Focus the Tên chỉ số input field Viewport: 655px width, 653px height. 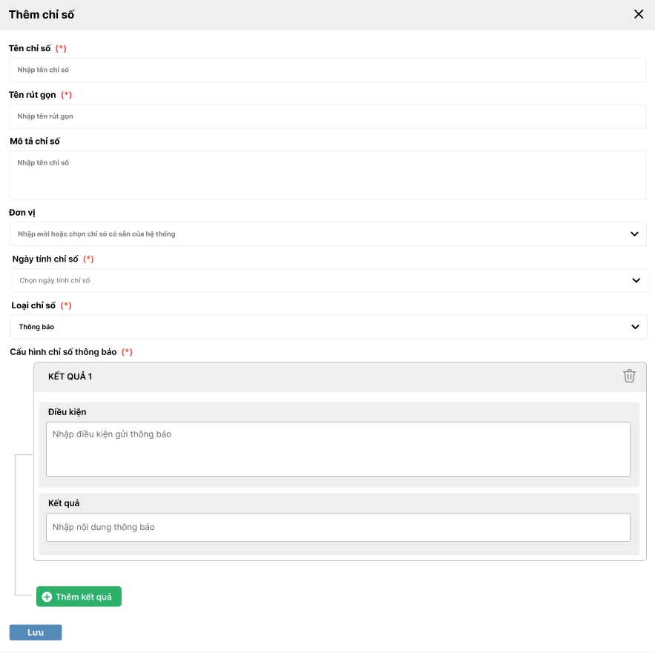pyautogui.click(x=327, y=70)
